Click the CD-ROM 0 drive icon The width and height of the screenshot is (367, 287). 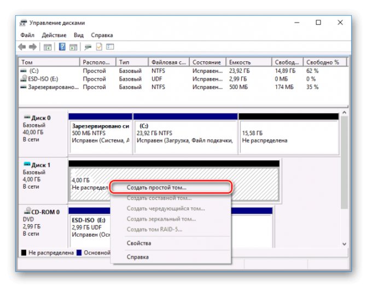pyautogui.click(x=27, y=211)
